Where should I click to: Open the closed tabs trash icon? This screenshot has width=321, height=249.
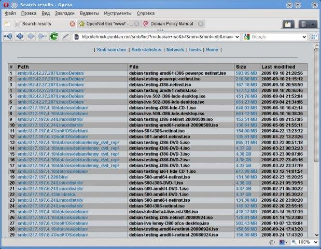[x=303, y=24]
